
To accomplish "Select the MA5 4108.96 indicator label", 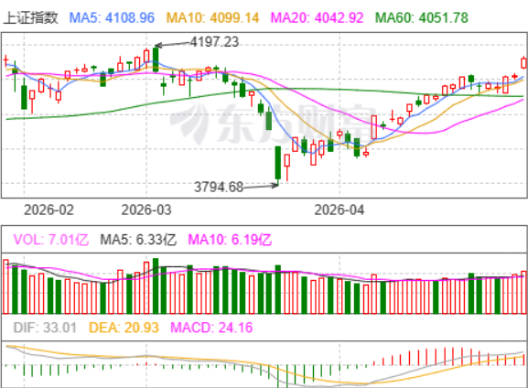I will pyautogui.click(x=112, y=18).
